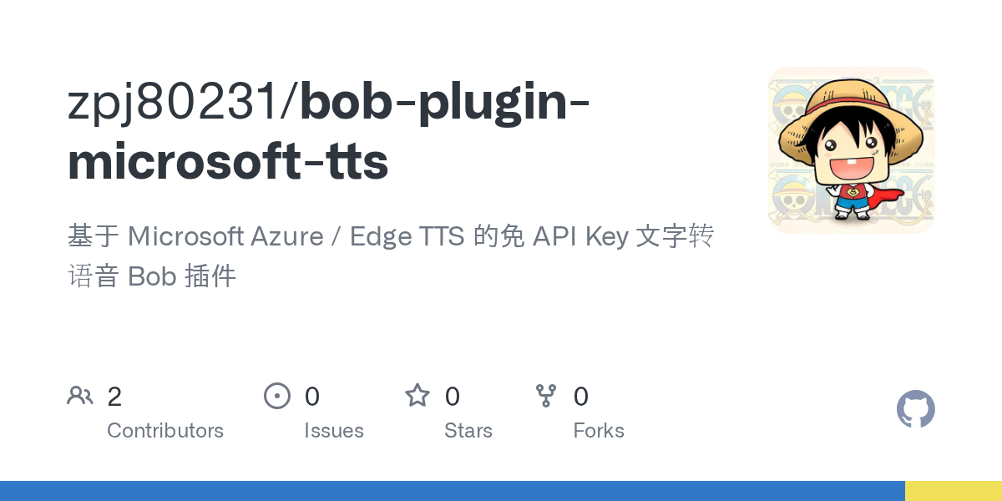The image size is (1002, 501).
Task: Click the Forks branch icon
Action: click(x=546, y=396)
